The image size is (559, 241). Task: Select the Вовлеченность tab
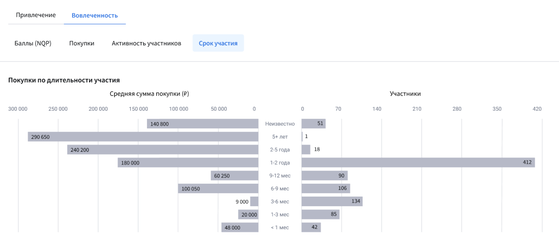pos(95,15)
